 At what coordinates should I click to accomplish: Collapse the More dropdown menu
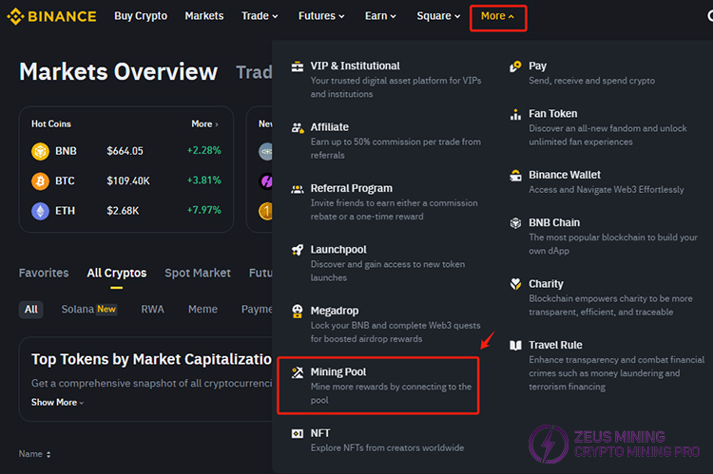497,16
